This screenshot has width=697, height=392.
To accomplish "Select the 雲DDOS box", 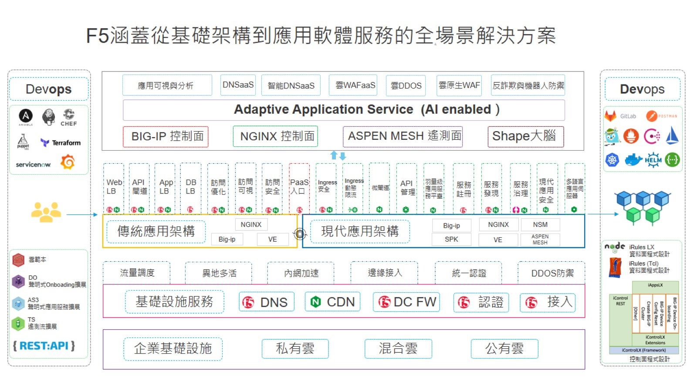I will point(406,85).
